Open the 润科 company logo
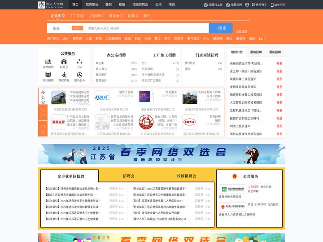 click(102, 98)
